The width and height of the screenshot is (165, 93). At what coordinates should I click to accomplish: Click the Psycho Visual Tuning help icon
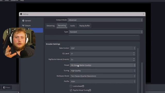point(90,90)
